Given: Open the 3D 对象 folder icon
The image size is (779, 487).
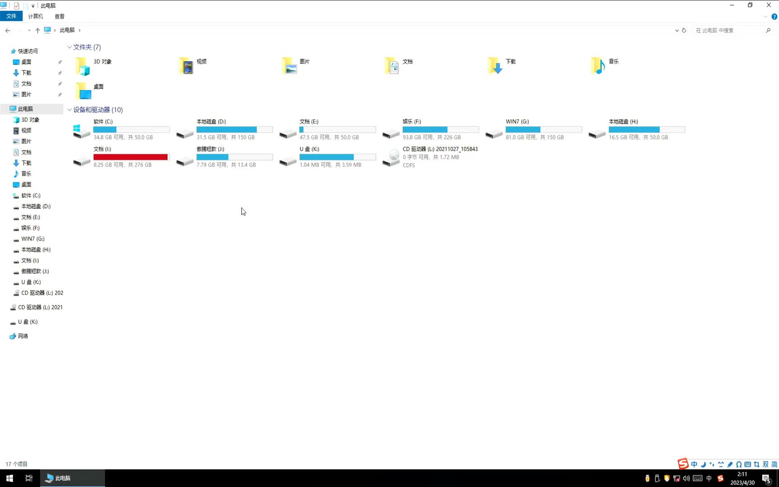Looking at the screenshot, I should (82, 66).
